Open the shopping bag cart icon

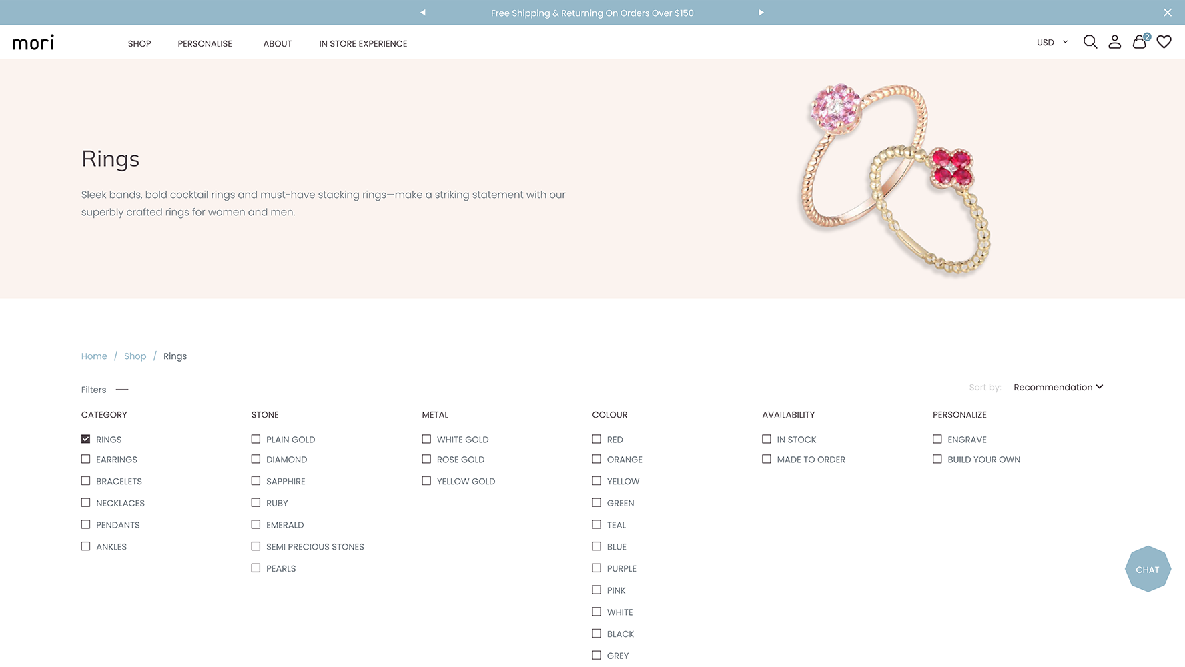coord(1140,42)
